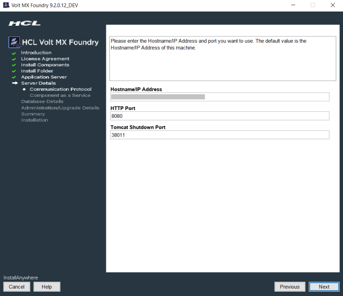Viewport: 343px width, 296px height.
Task: Open the installer Help
Action: pyautogui.click(x=47, y=287)
